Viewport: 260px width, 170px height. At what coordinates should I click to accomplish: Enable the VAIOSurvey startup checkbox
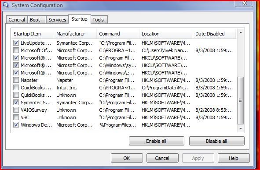(x=16, y=110)
